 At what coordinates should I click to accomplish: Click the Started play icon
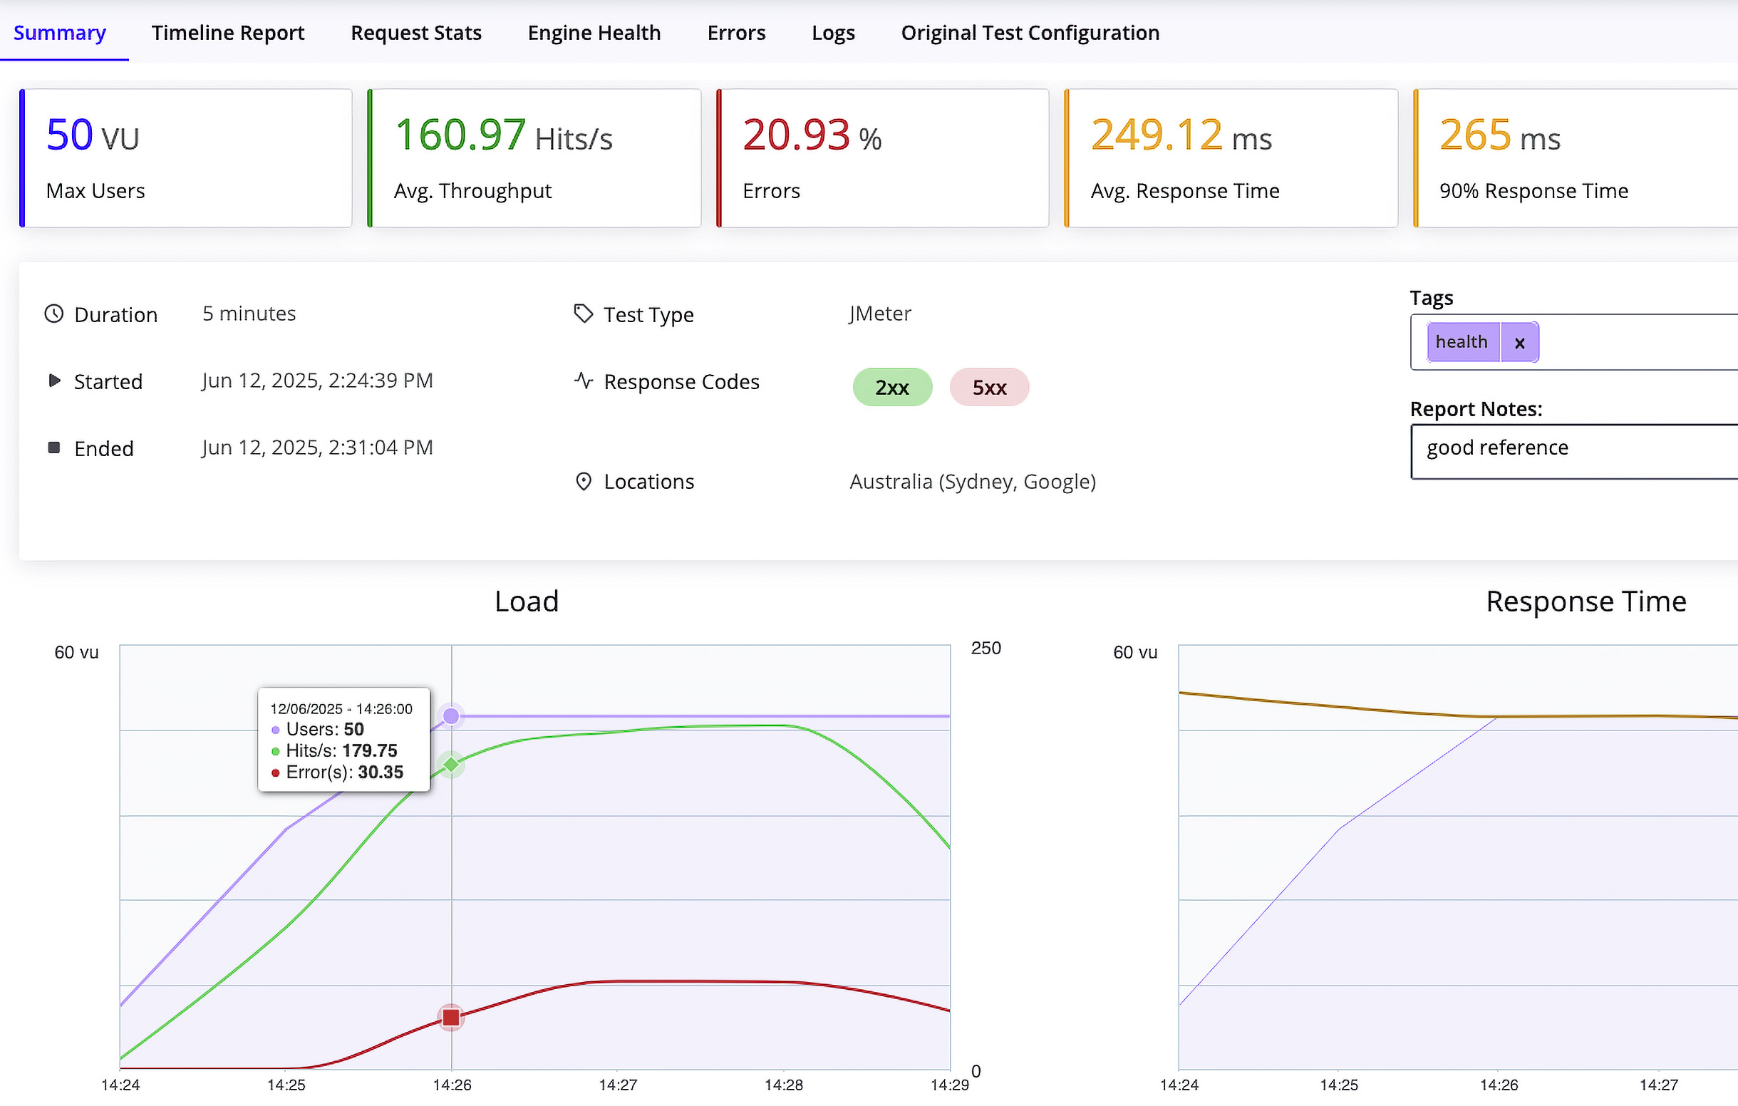pos(54,381)
